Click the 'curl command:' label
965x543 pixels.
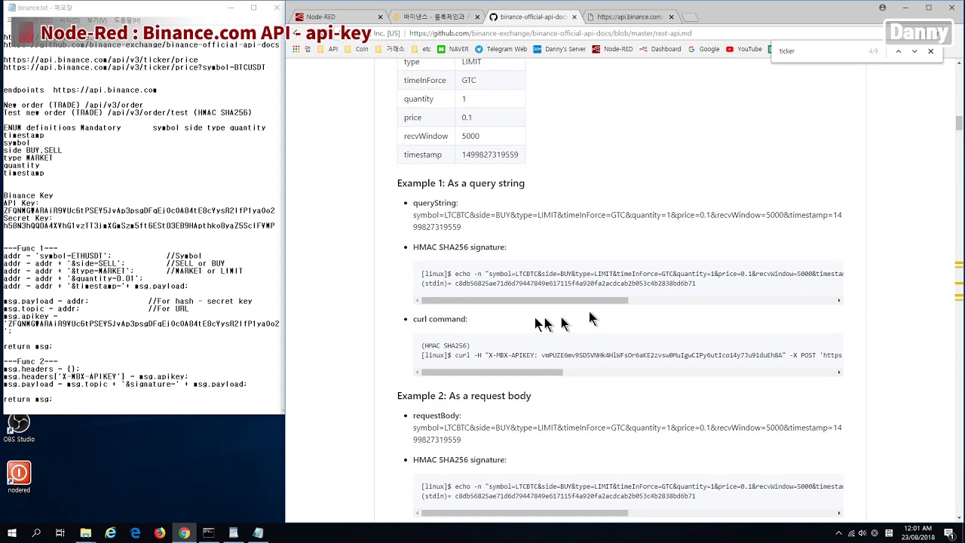click(440, 319)
